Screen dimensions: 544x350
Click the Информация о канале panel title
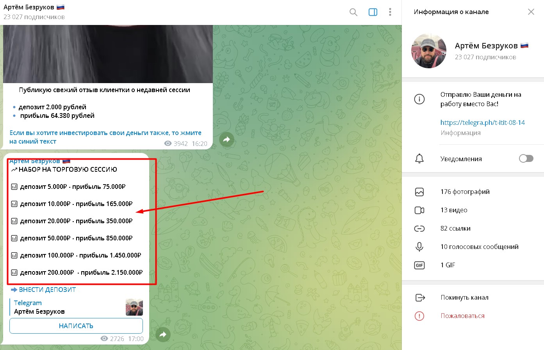(451, 12)
